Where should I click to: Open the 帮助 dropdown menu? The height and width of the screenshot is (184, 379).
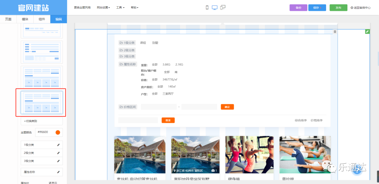click(x=134, y=7)
